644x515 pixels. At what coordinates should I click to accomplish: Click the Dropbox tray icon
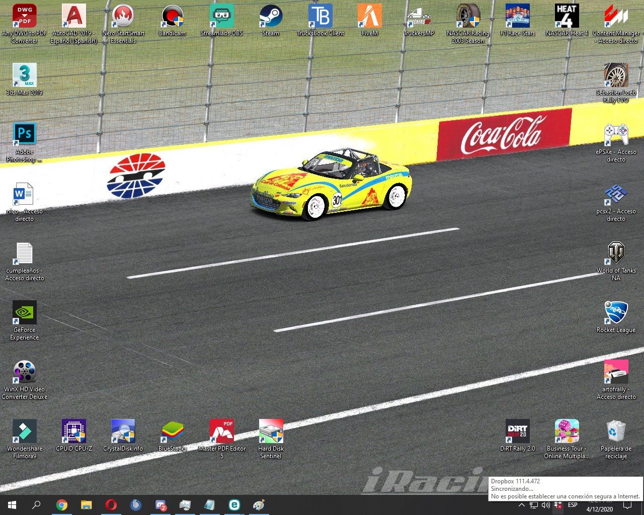558,505
